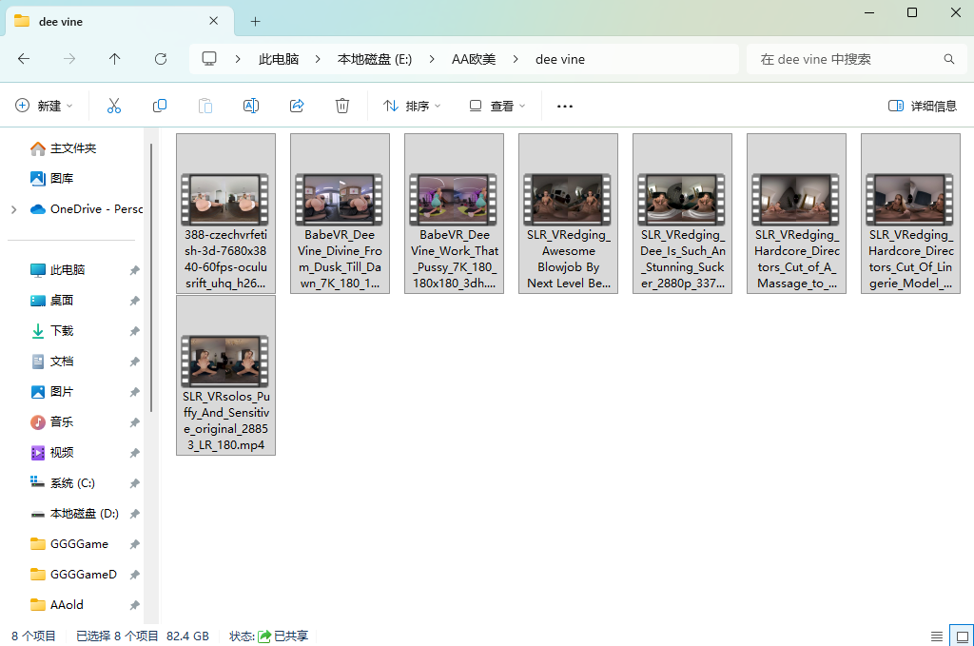Navigate back with the back arrow
Screen dimensions: 974x646
coord(24,59)
